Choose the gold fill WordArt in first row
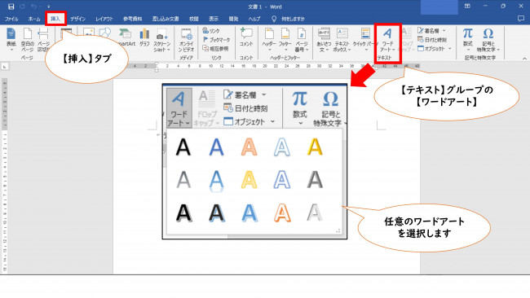Screen dimensions: 530x298 click(x=315, y=147)
